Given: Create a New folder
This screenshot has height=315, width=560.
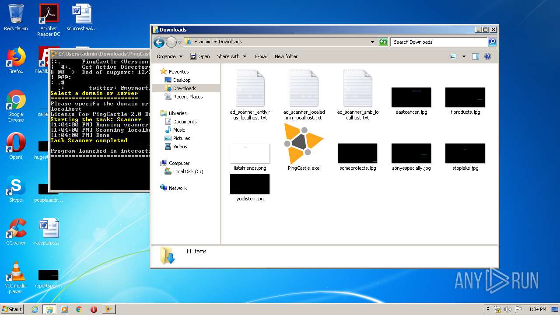Looking at the screenshot, I should pyautogui.click(x=286, y=56).
